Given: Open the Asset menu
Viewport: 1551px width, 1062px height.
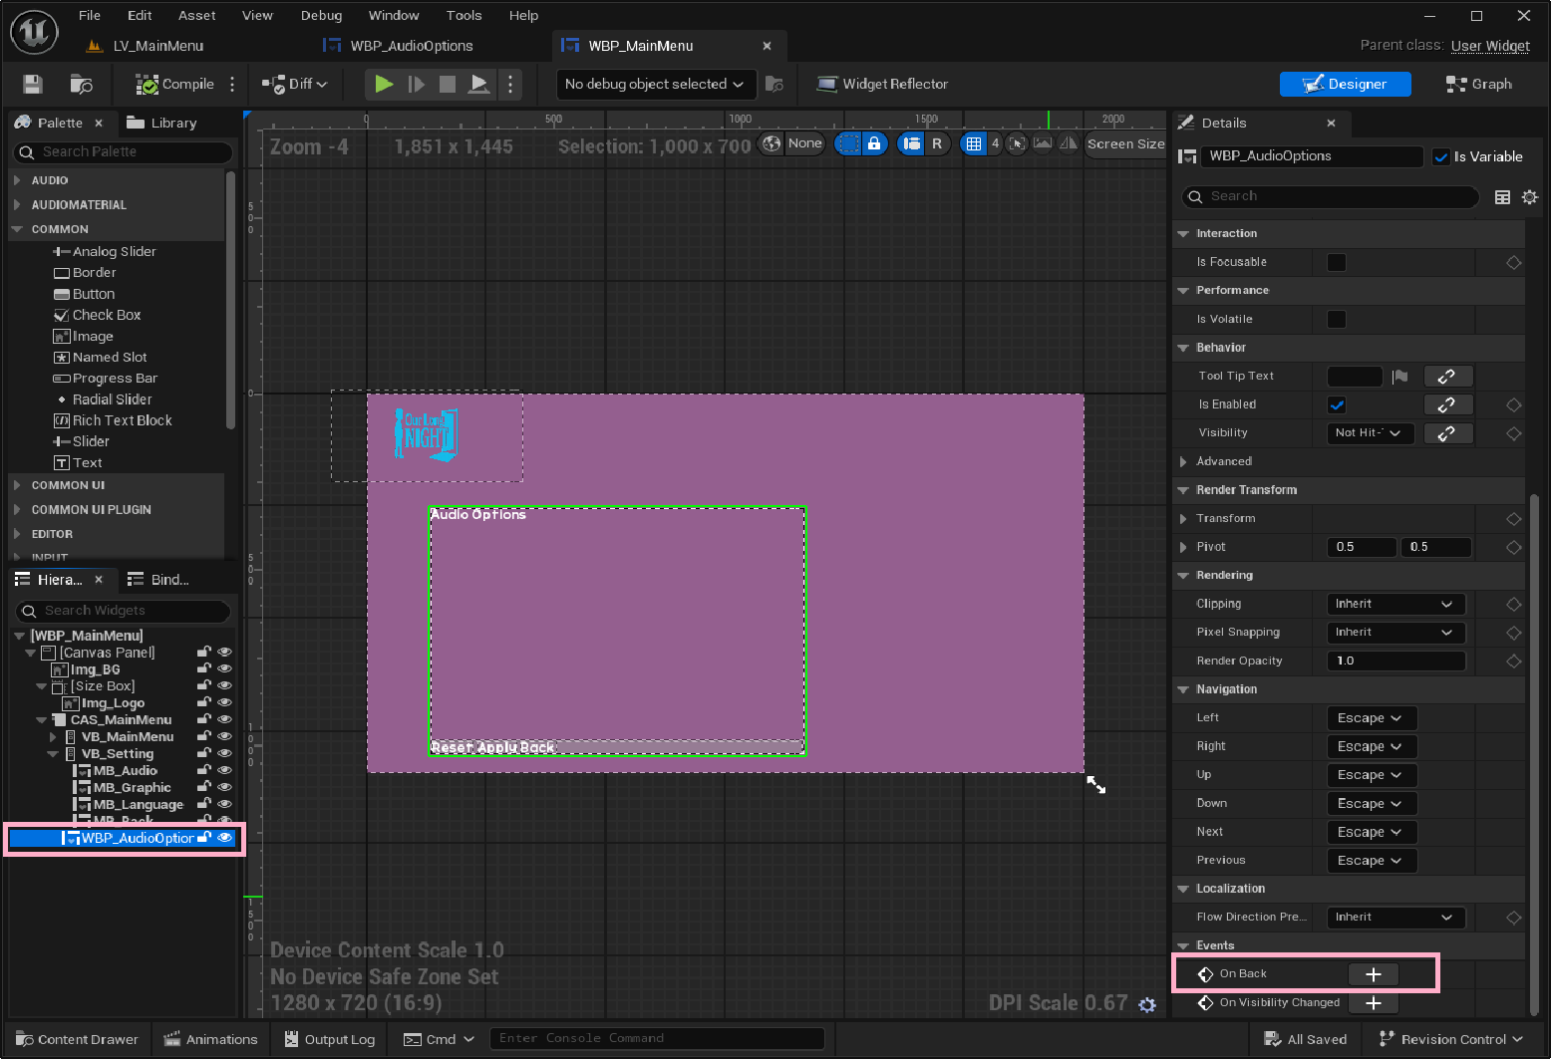Looking at the screenshot, I should [x=196, y=15].
